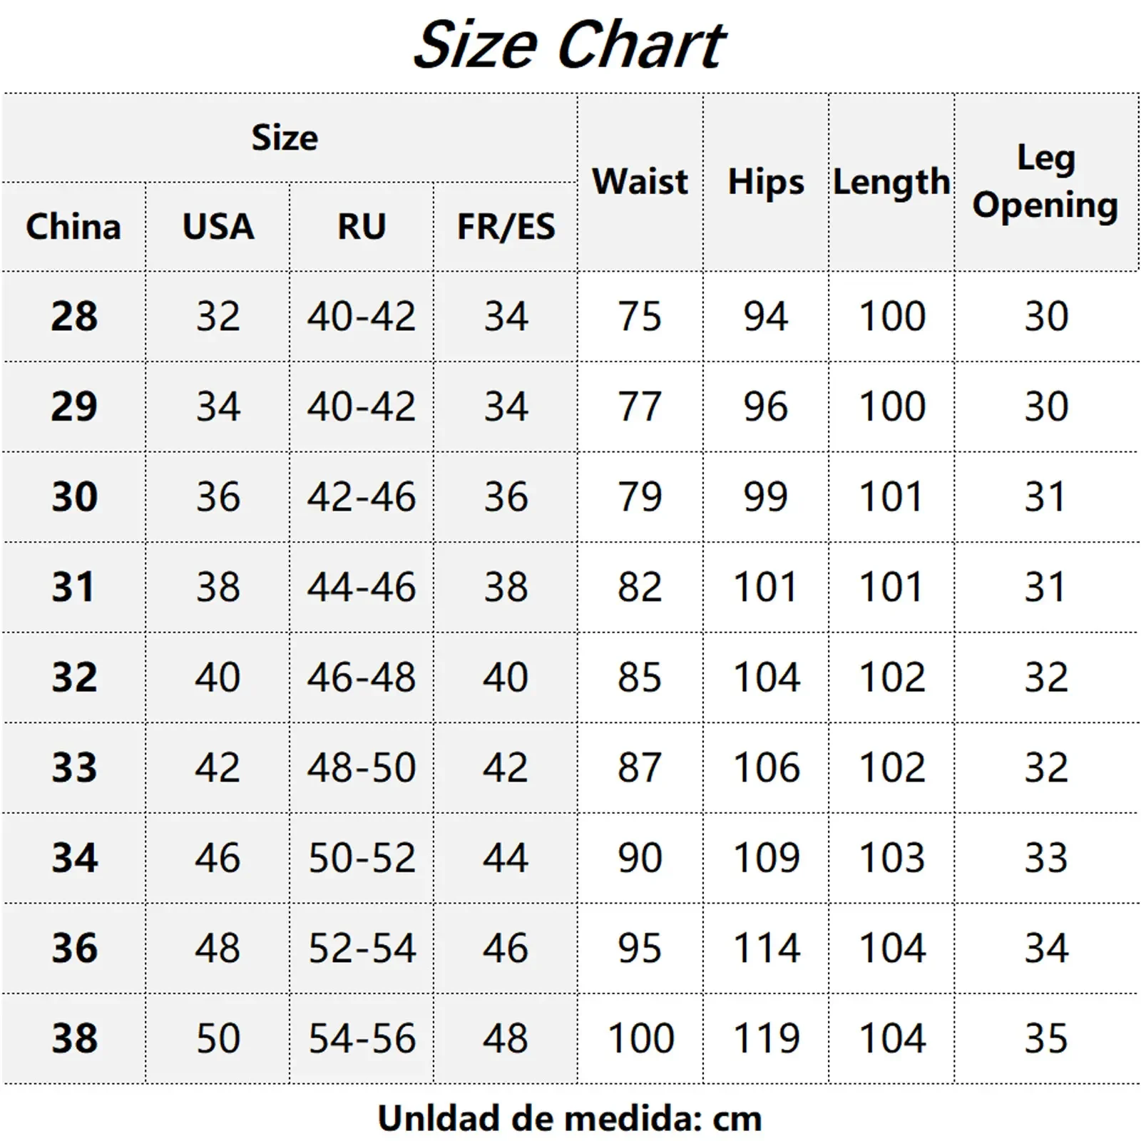Select Leg Opening value 35 cell

click(x=1046, y=1038)
